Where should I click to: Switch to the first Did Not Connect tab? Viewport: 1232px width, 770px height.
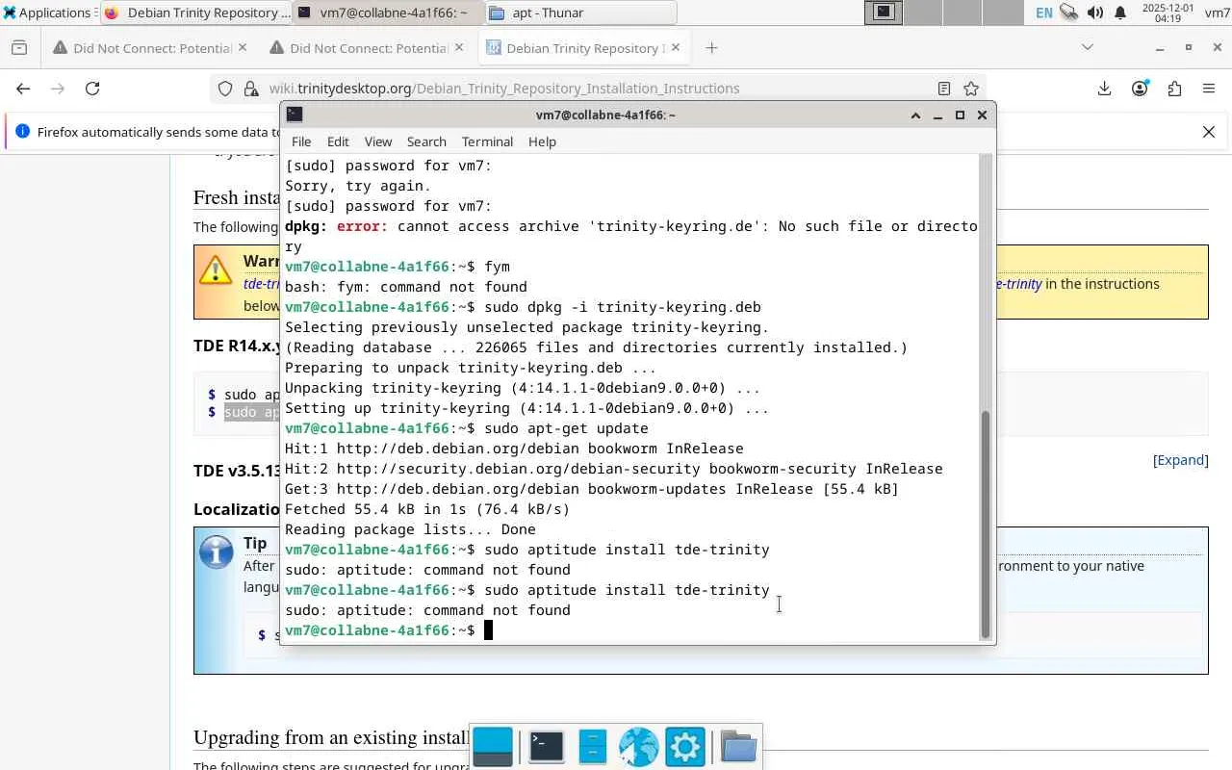pos(151,48)
